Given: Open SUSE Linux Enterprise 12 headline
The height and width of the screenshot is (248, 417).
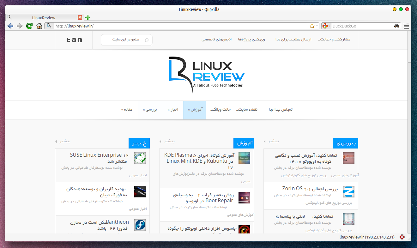Looking at the screenshot, I should coord(99,158).
